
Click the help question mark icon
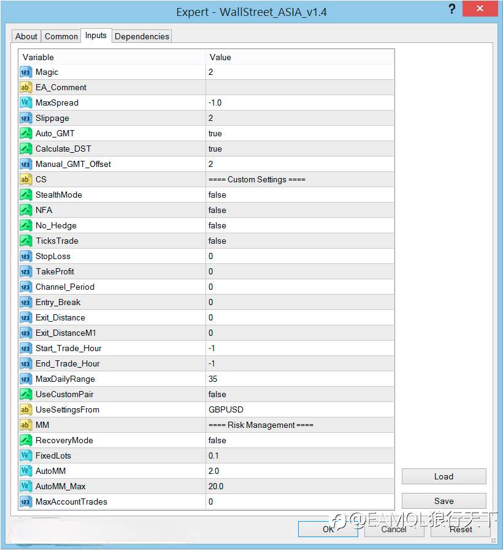452,9
